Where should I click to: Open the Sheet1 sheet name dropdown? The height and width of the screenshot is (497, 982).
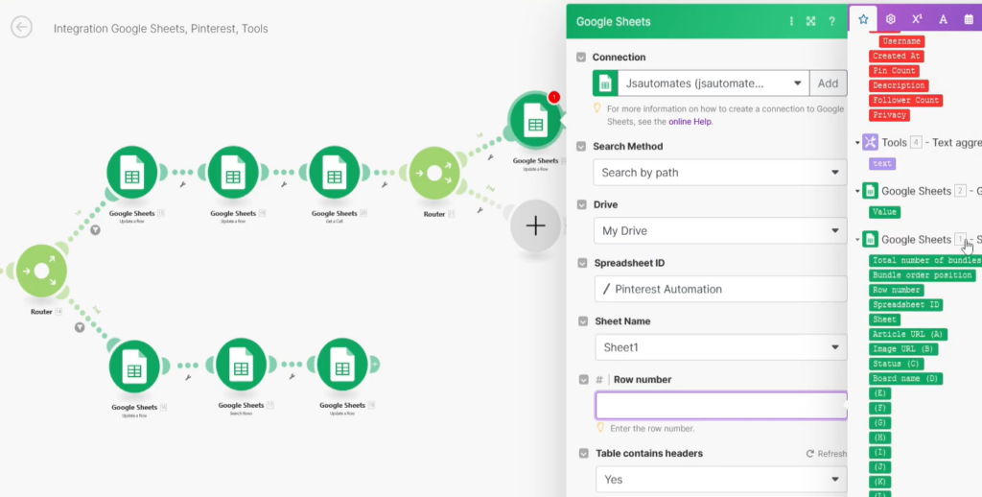pyautogui.click(x=721, y=347)
